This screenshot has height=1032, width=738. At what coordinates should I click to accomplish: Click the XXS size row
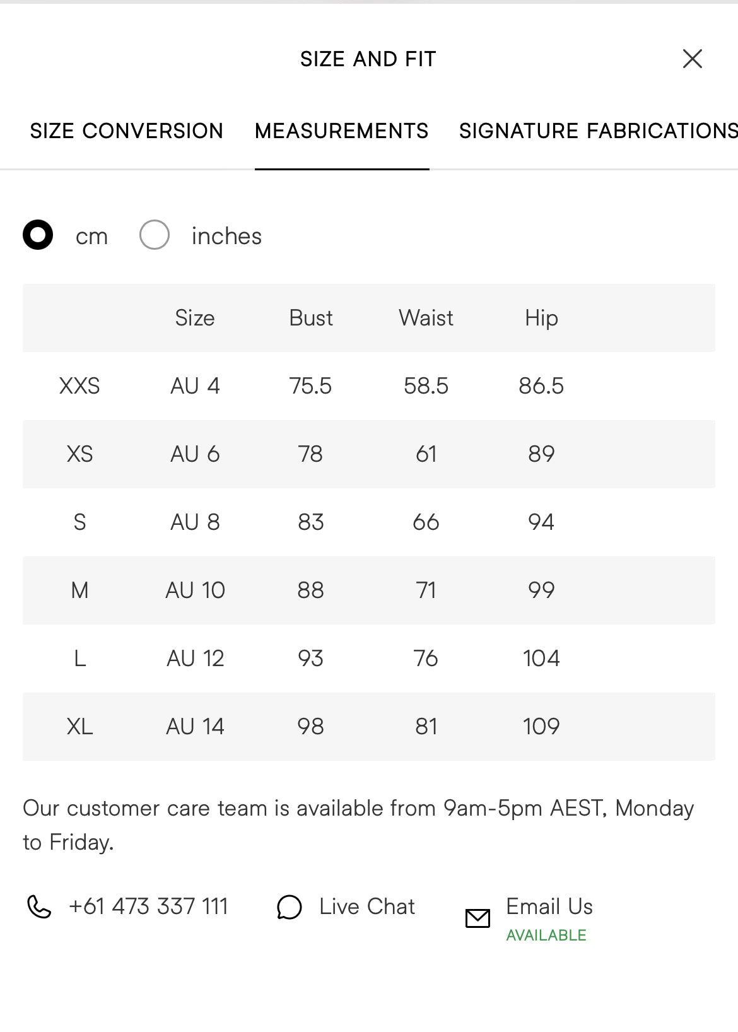369,385
